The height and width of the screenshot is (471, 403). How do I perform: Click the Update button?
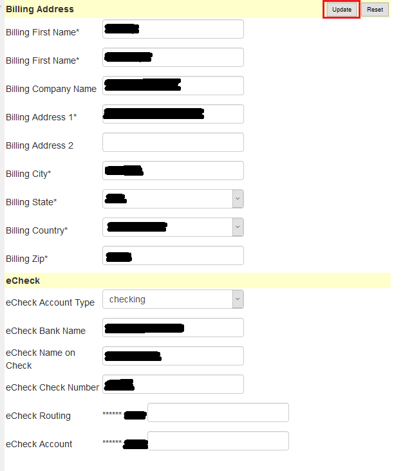coord(342,10)
